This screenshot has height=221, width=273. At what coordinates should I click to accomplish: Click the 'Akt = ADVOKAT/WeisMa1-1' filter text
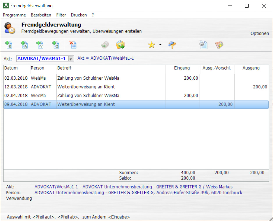[106, 58]
